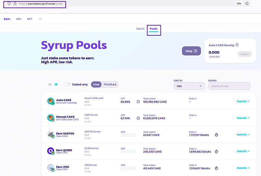This screenshot has width=261, height=176.
Task: Switch to list table view icon
Action: coord(56,84)
